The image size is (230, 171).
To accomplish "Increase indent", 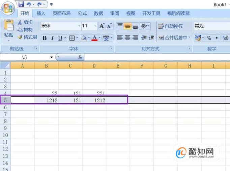I will (x=151, y=38).
